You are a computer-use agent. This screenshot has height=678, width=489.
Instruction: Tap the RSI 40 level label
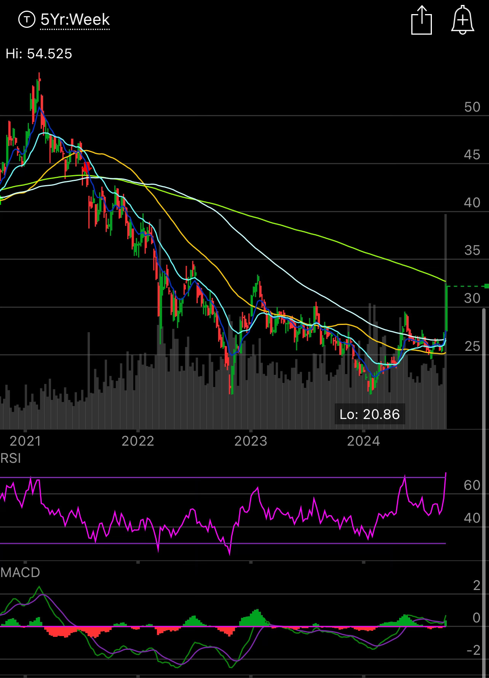472,518
